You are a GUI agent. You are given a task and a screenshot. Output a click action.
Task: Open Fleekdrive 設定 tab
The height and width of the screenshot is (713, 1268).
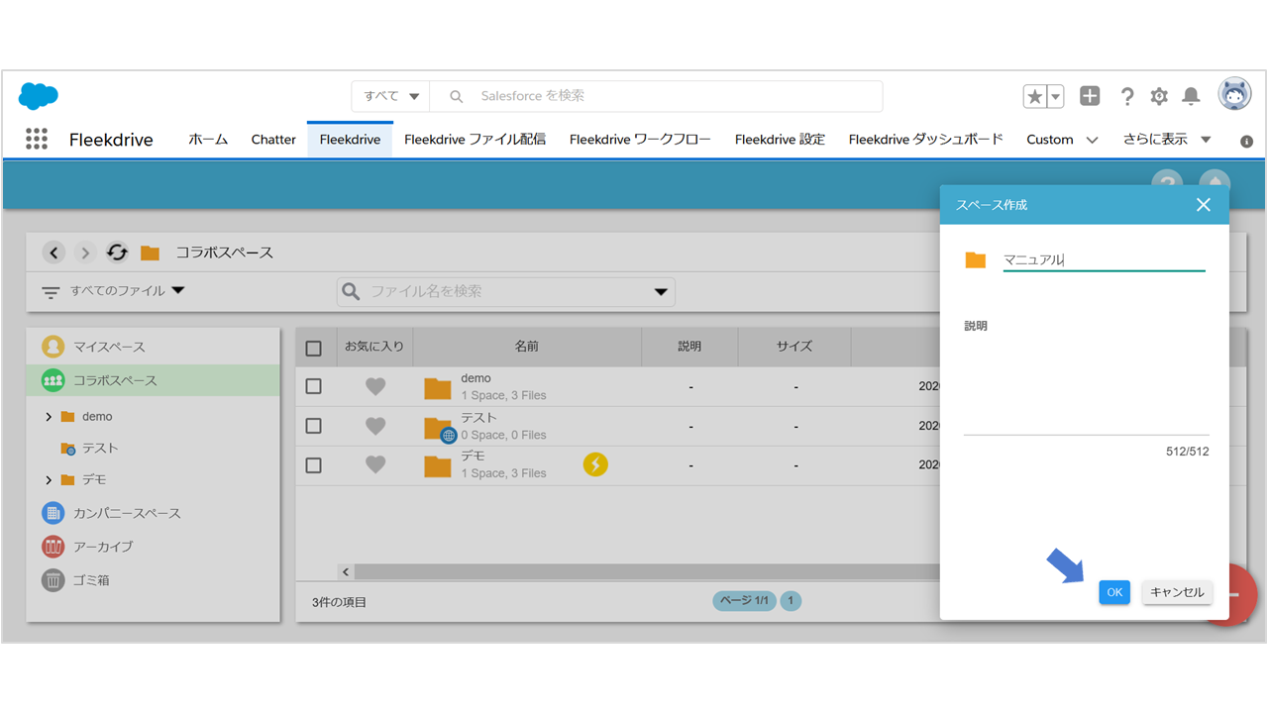tap(780, 140)
